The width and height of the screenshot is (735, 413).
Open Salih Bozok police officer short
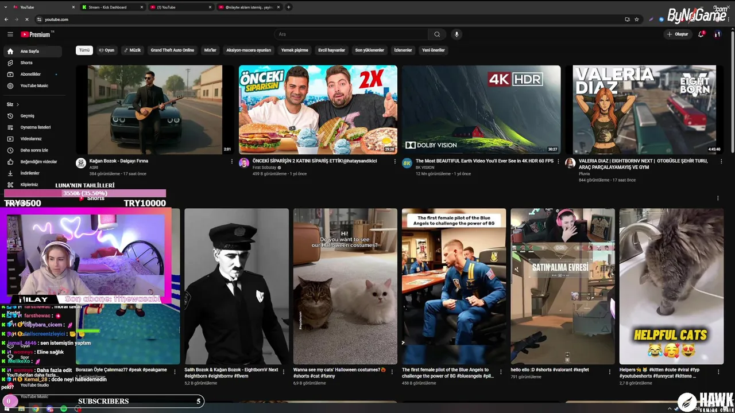[x=237, y=286]
